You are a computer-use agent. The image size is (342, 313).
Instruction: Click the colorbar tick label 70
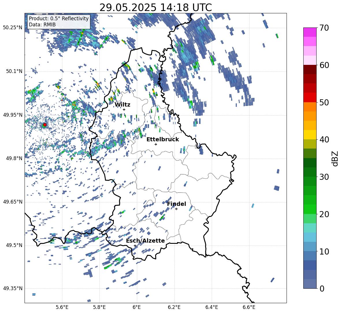point(324,28)
